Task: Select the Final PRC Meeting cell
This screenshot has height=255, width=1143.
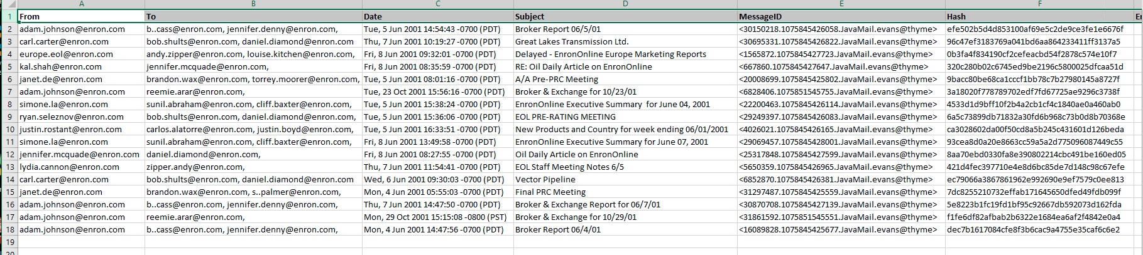Action: [625, 192]
